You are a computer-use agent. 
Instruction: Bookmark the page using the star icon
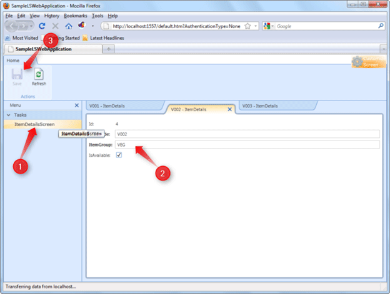[x=247, y=26]
